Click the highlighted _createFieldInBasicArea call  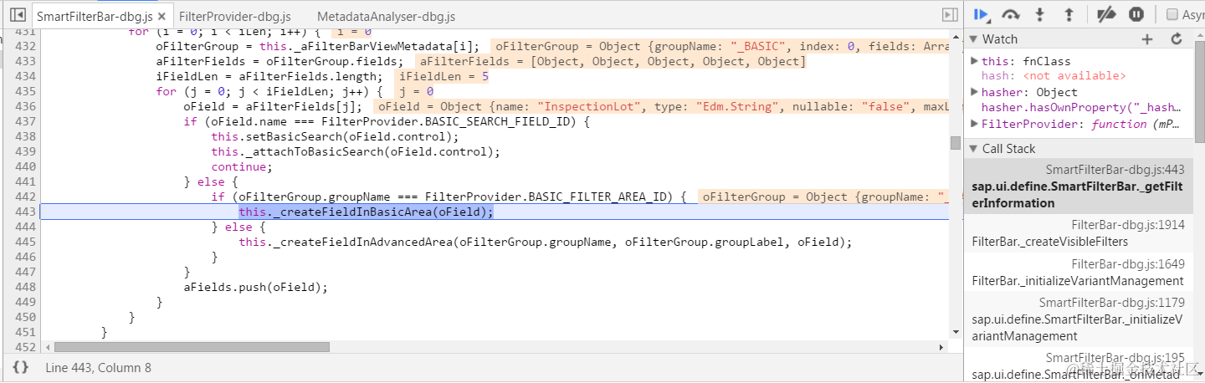366,212
